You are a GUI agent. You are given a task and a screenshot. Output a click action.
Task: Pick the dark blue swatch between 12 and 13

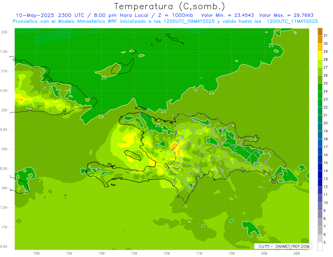[x=320, y=183]
